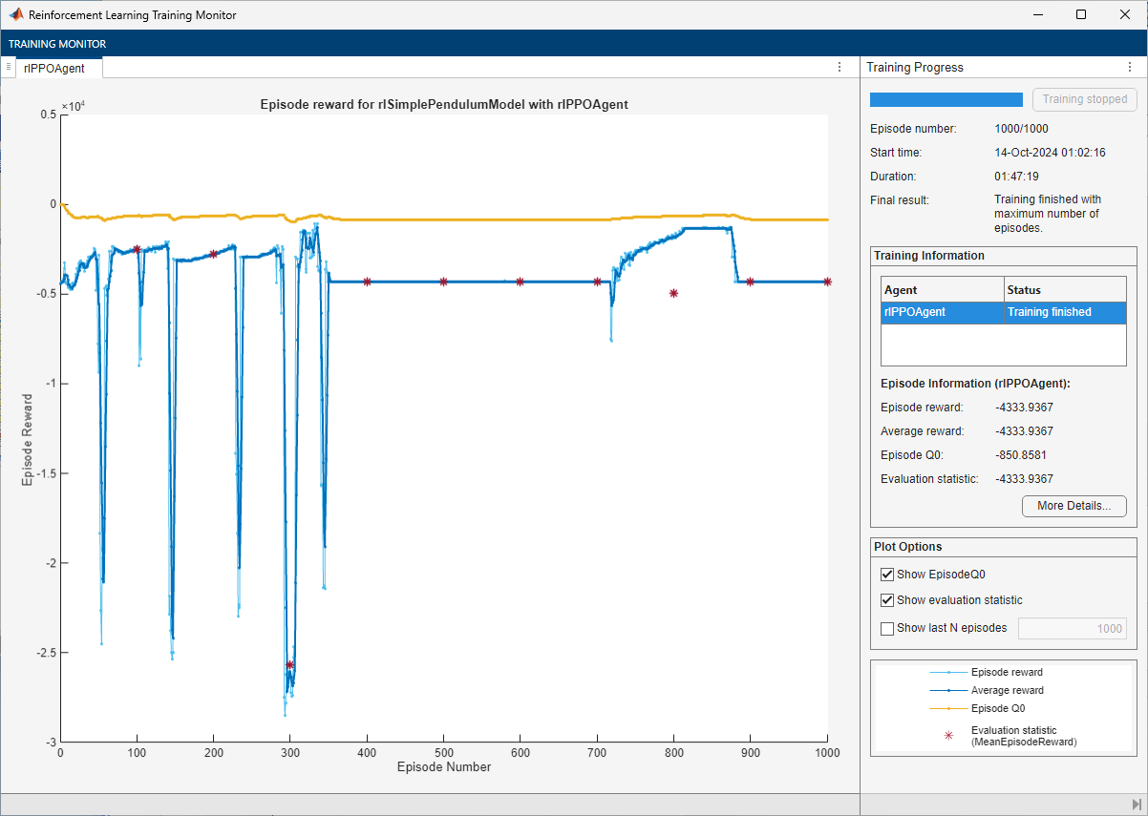Click the Training stopped button
1148x816 pixels.
tap(1084, 99)
